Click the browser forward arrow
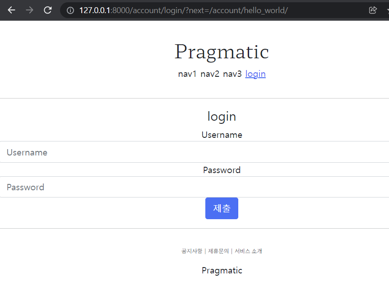The height and width of the screenshot is (282, 389). [29, 10]
